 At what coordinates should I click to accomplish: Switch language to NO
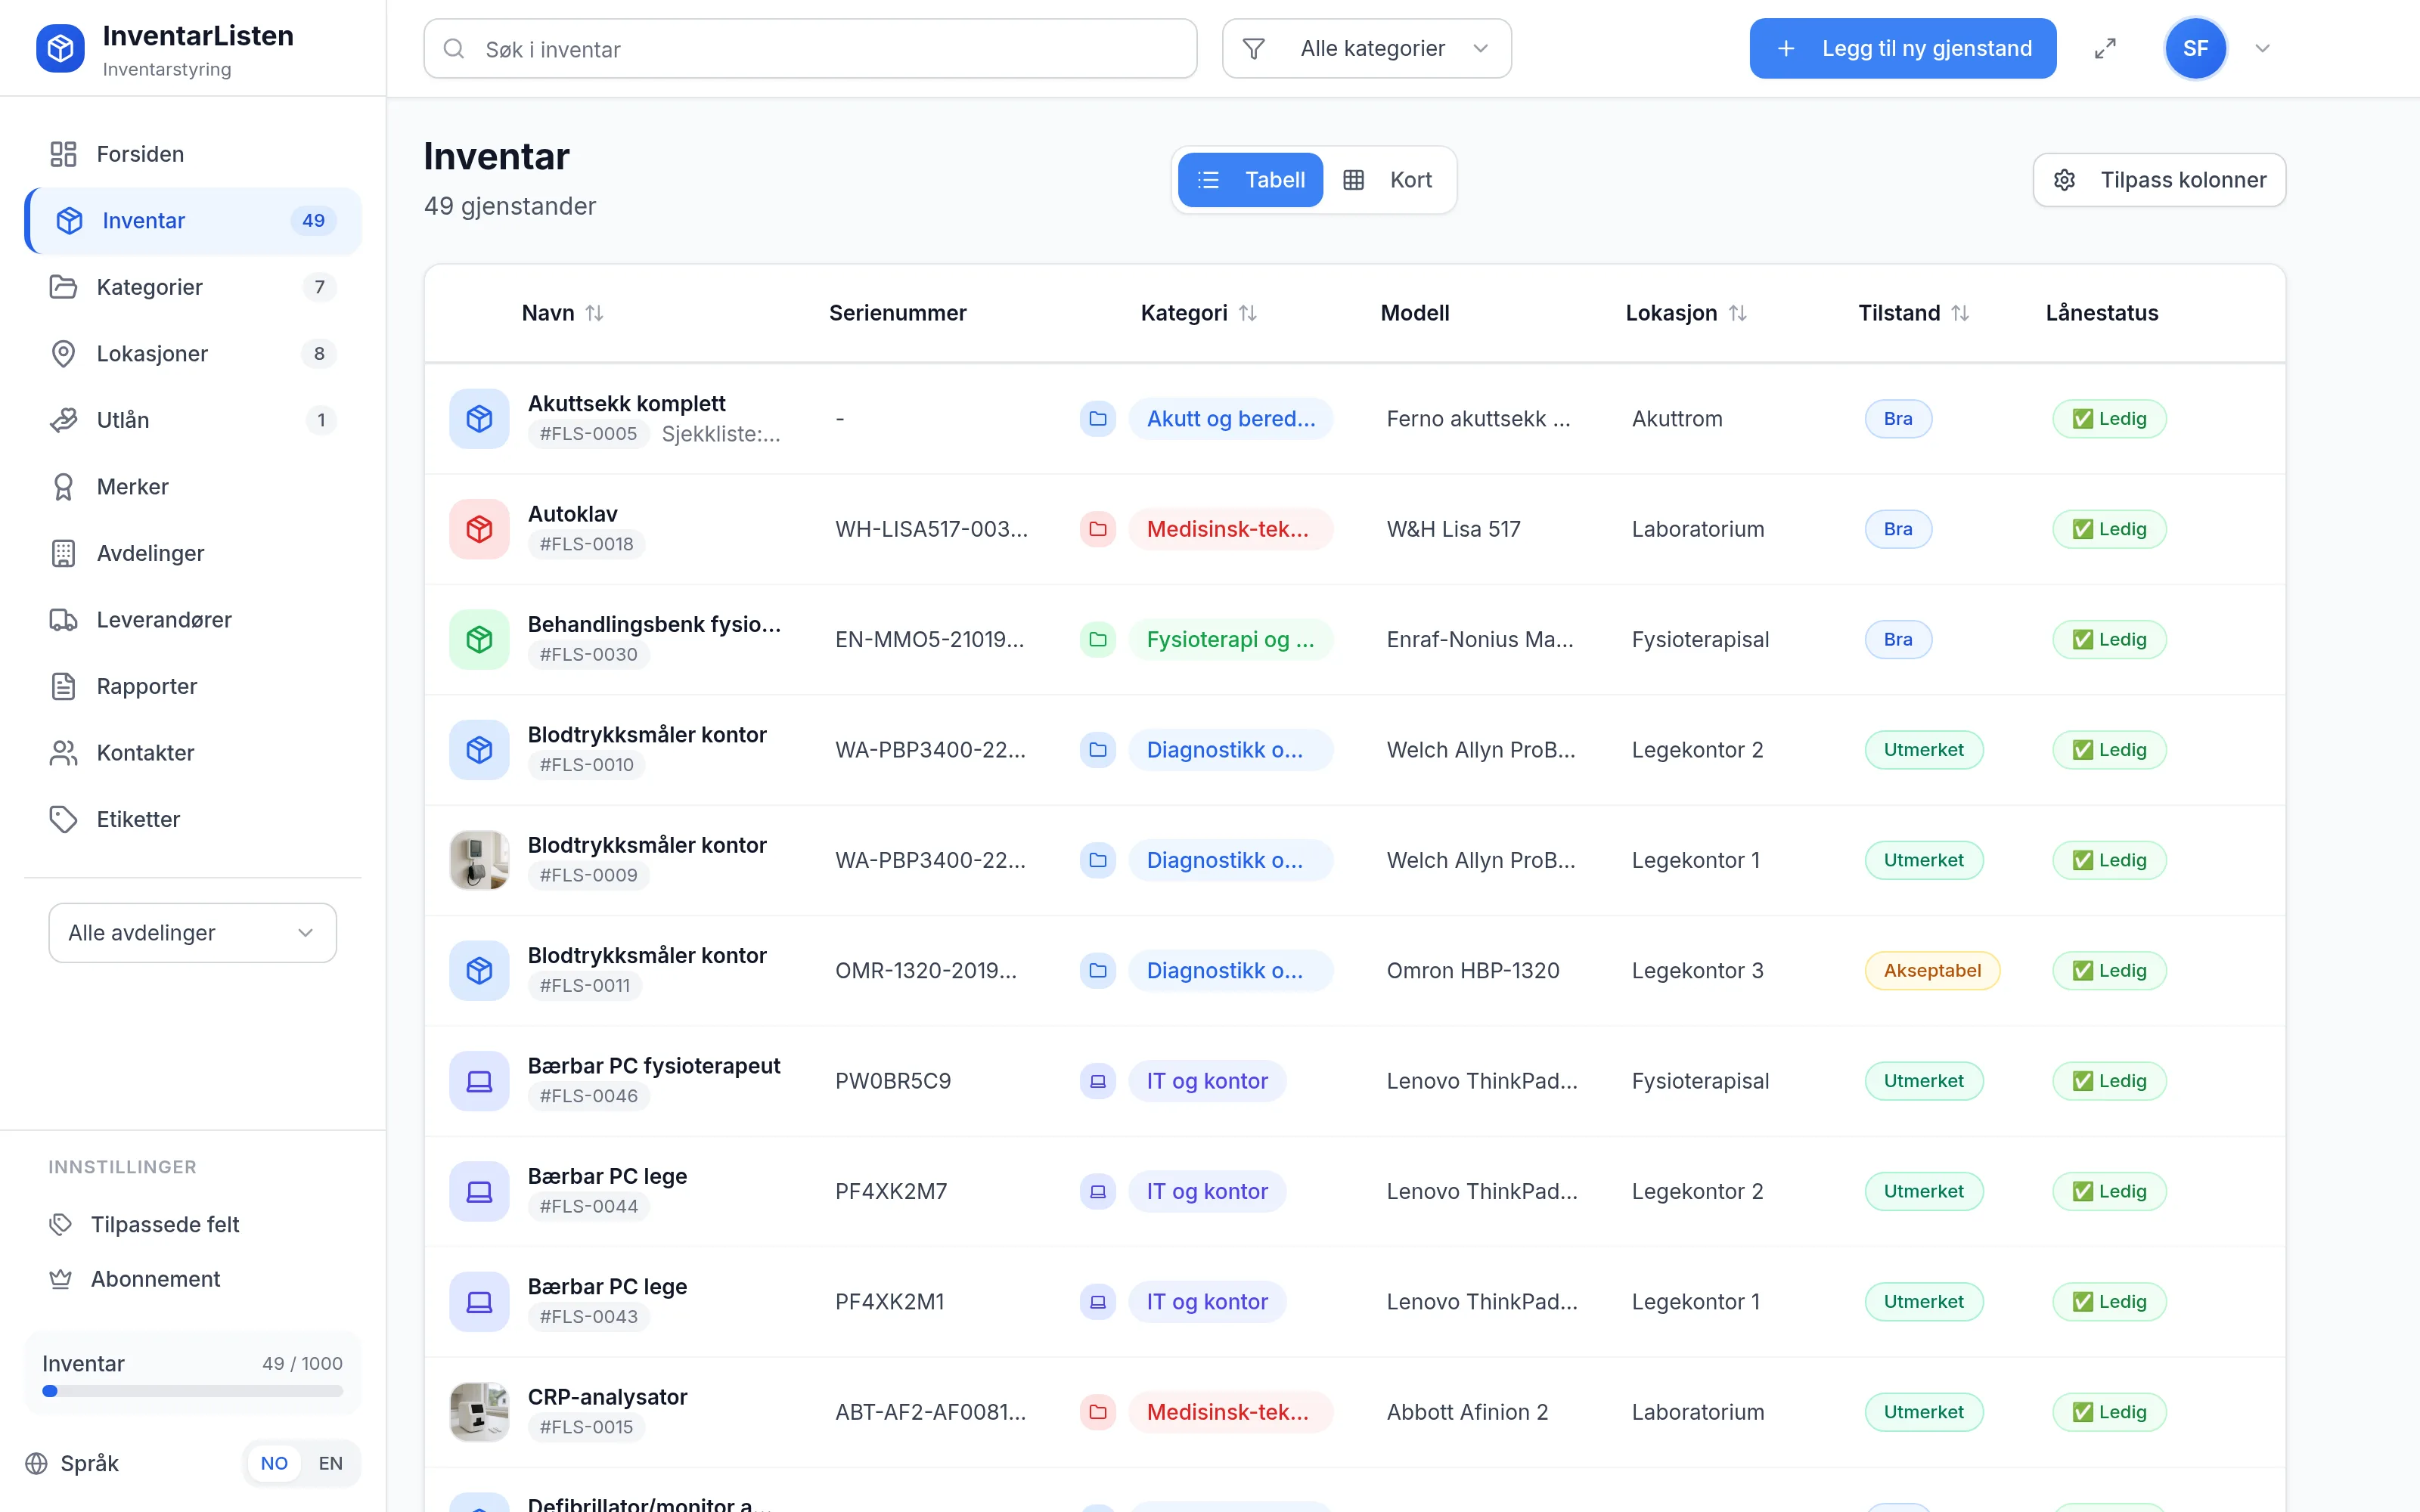[274, 1463]
